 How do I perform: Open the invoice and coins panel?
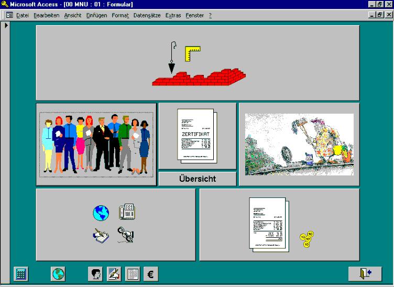click(279, 225)
